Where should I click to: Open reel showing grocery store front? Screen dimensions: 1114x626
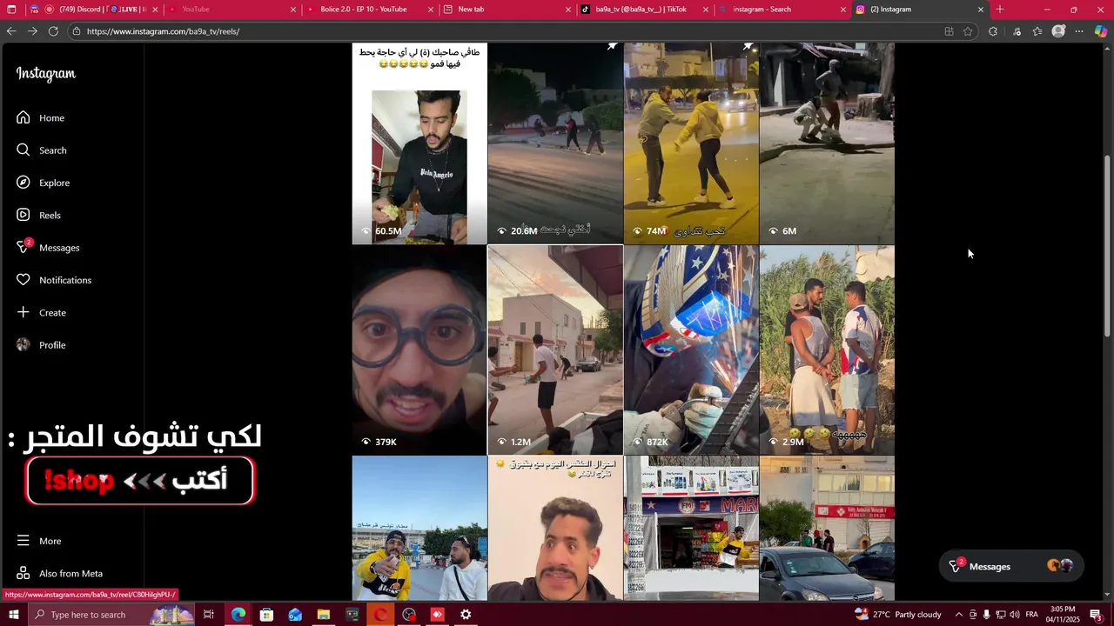[691, 529]
